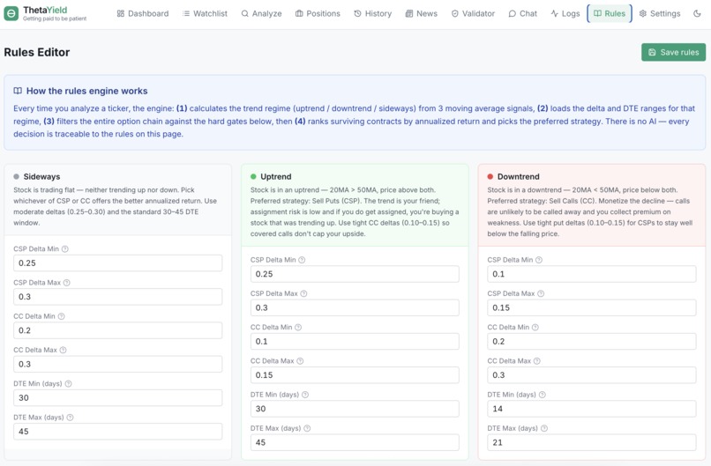Click help icon next to Downtrend DTE Max

pyautogui.click(x=544, y=428)
